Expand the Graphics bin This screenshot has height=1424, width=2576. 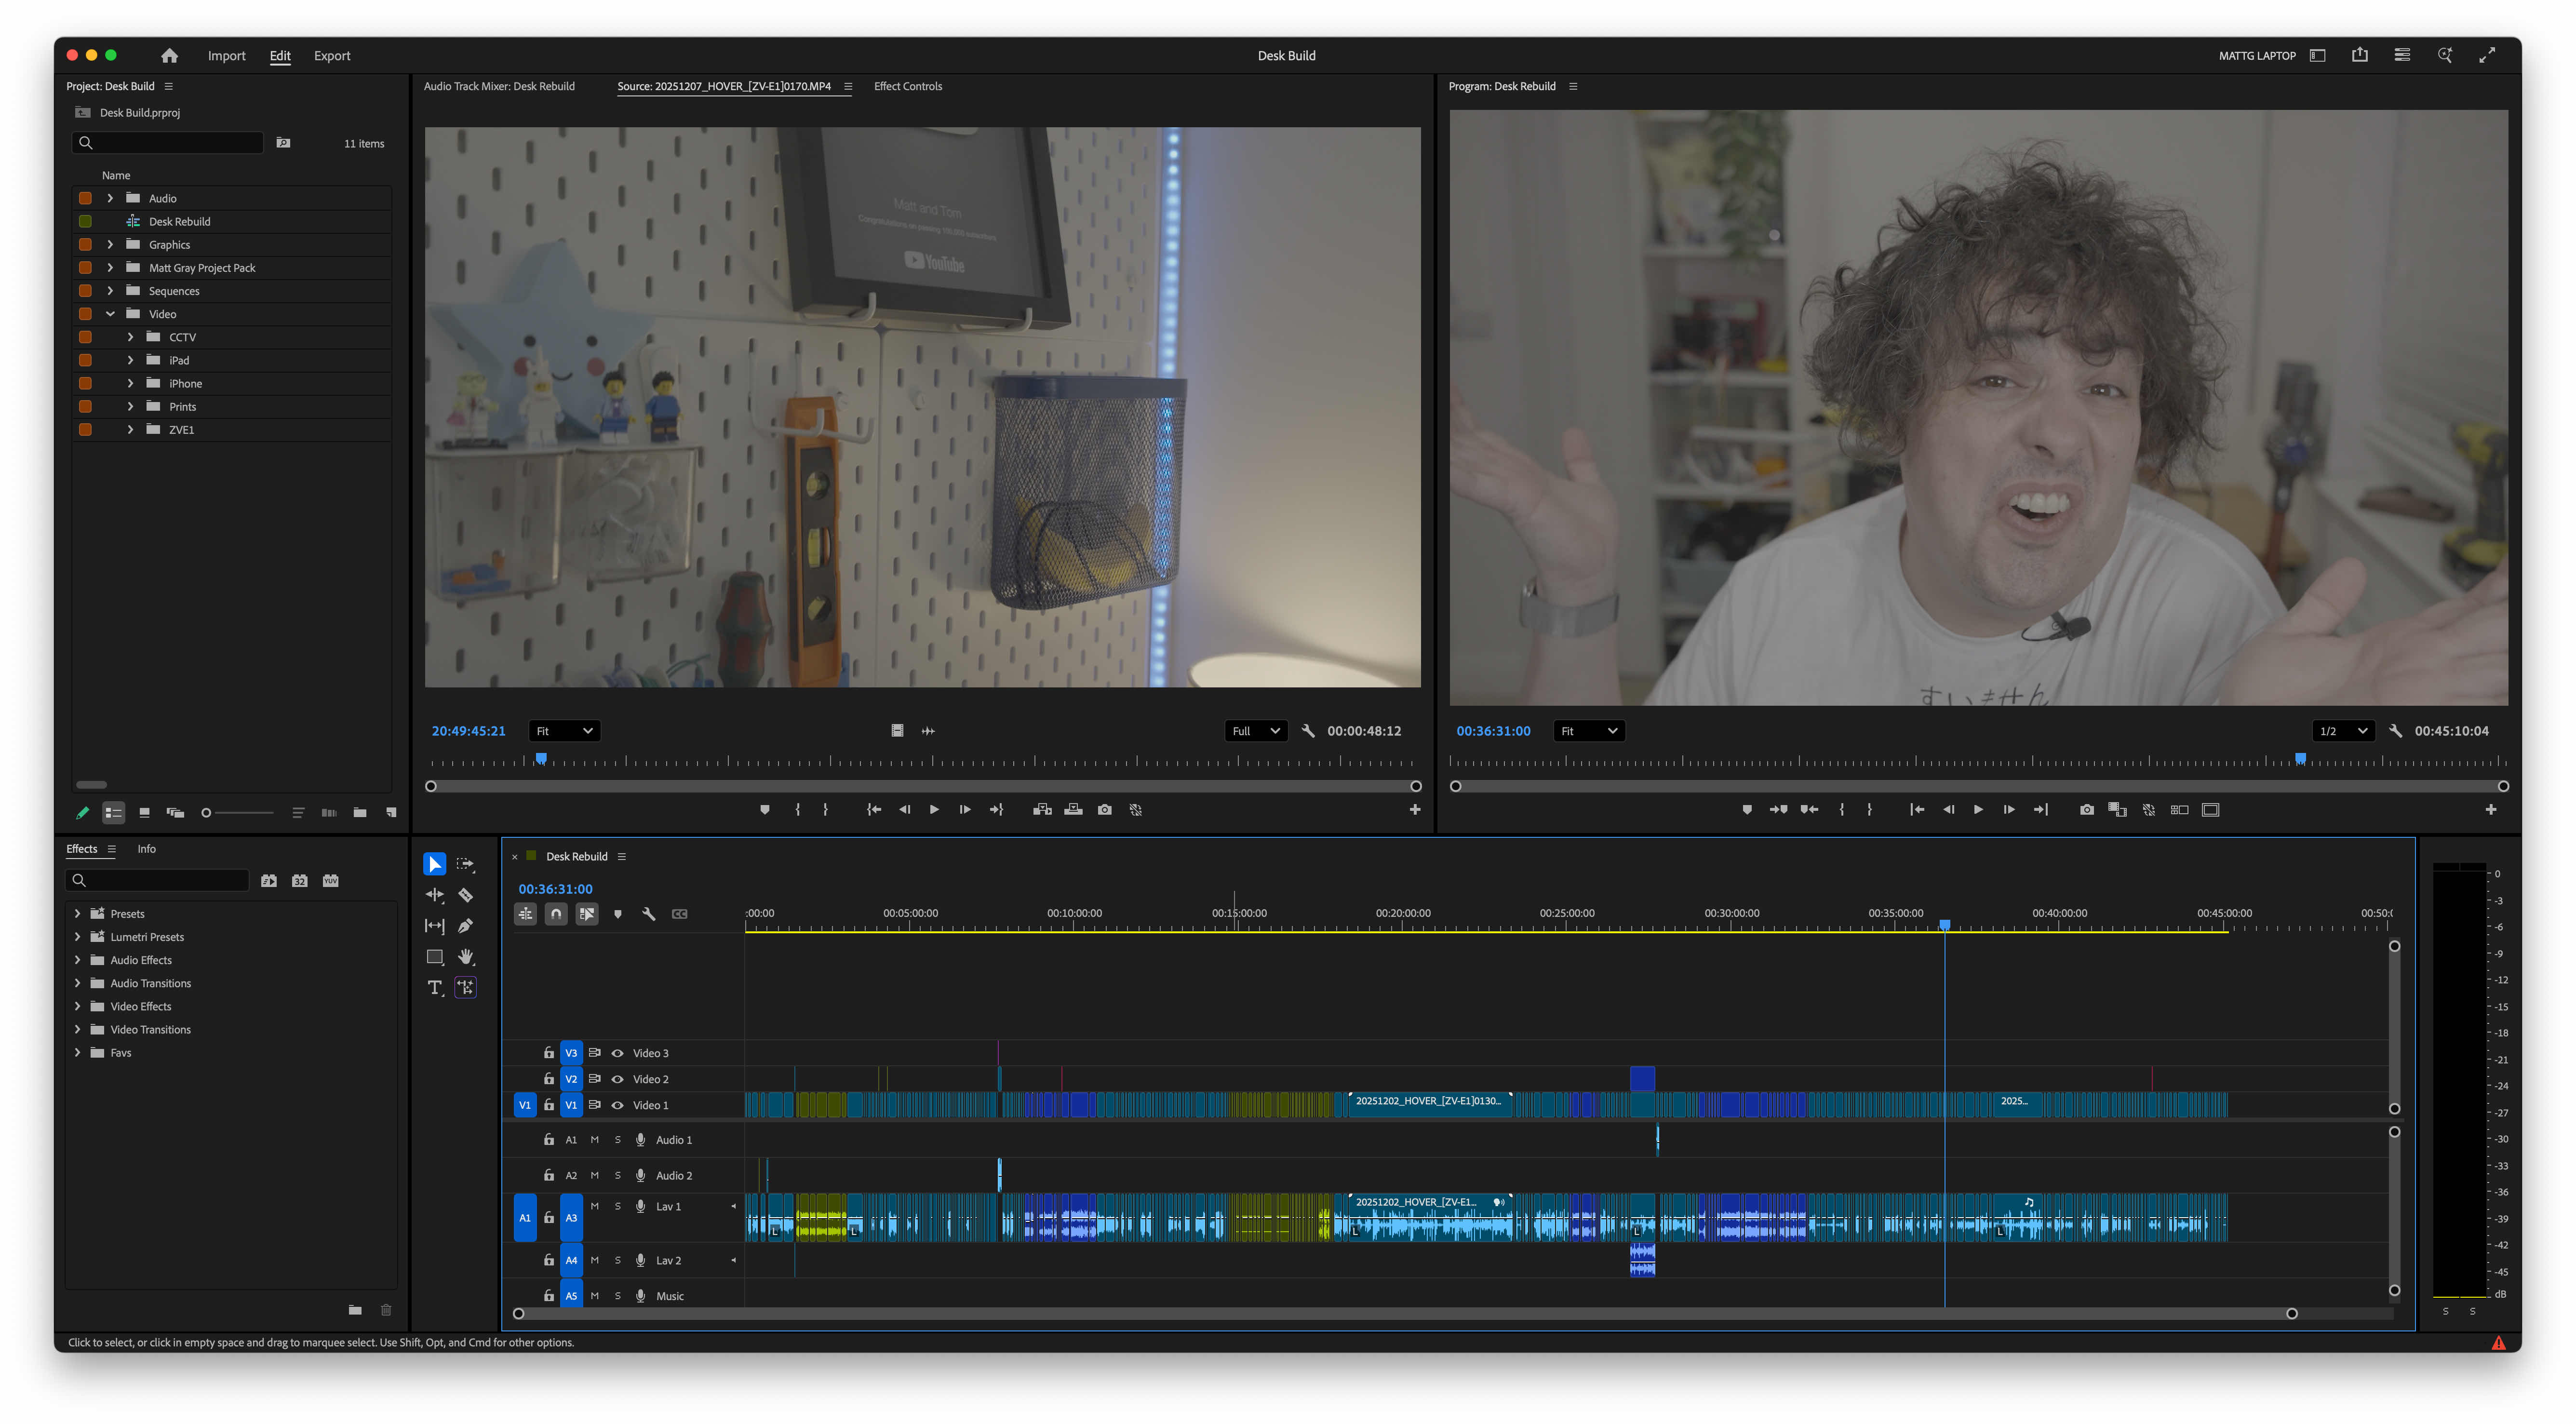point(110,245)
